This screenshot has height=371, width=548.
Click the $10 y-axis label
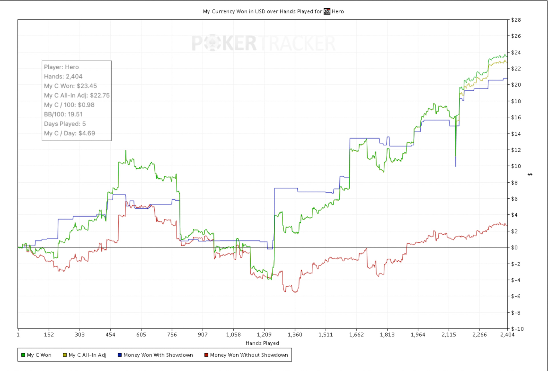[x=516, y=166]
